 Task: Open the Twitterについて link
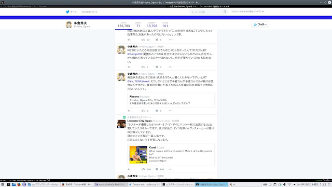coord(89,12)
